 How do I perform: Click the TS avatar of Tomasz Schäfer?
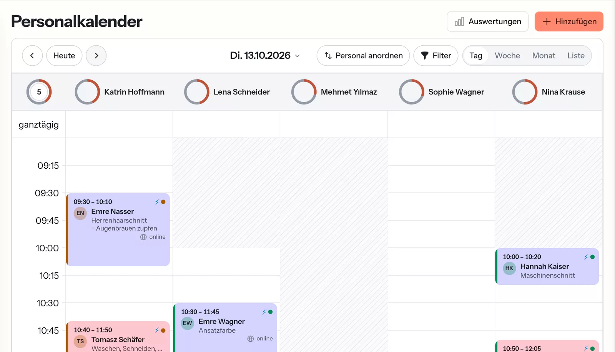click(80, 341)
